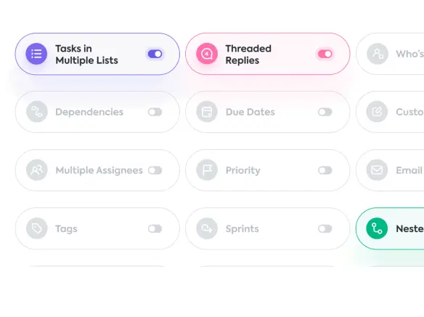Activate the Sprints toggle
This screenshot has width=424, height=317.
pyautogui.click(x=325, y=229)
